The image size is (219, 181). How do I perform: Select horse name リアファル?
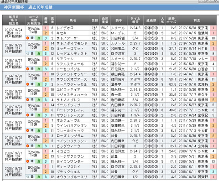click(x=65, y=59)
